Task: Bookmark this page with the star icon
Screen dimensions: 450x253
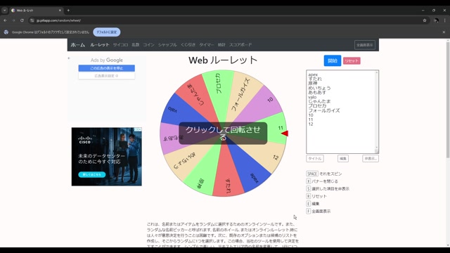Action: coord(425,20)
